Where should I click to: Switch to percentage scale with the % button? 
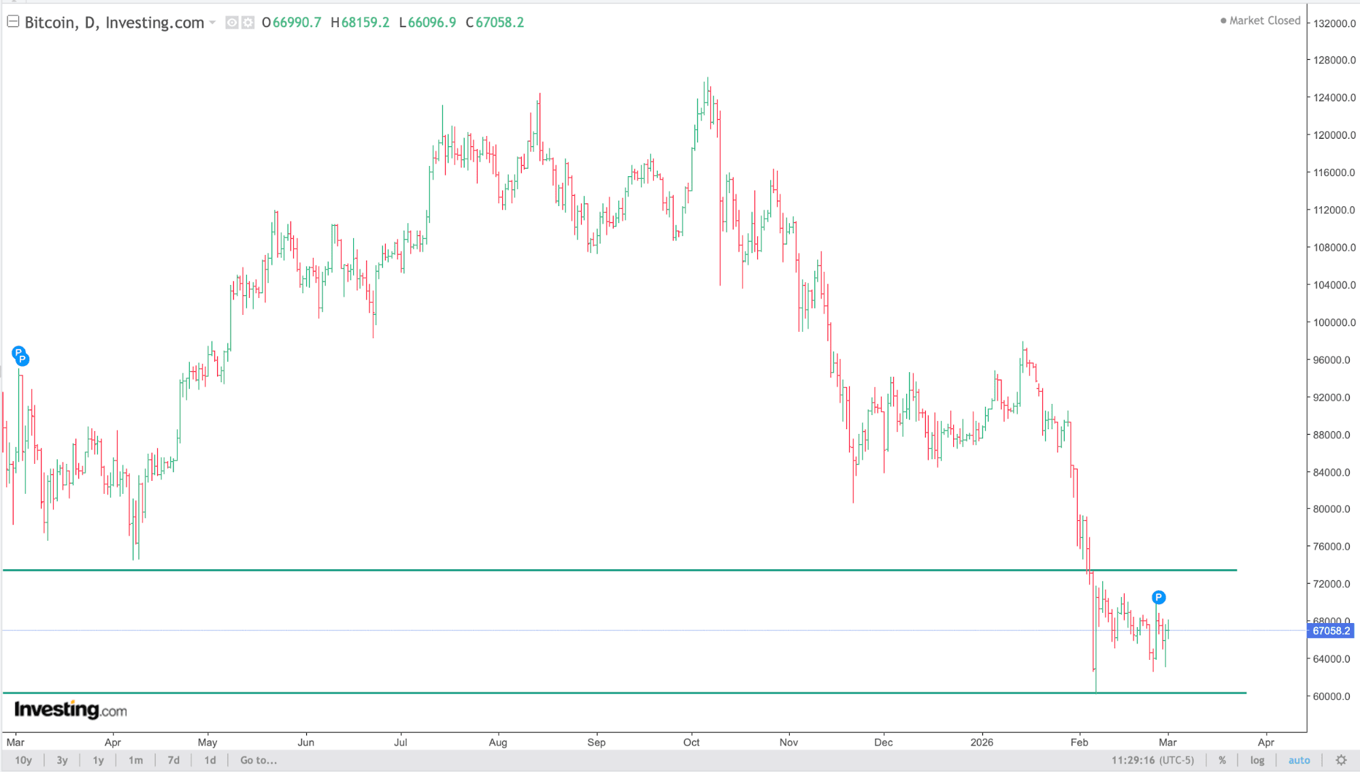coord(1223,760)
